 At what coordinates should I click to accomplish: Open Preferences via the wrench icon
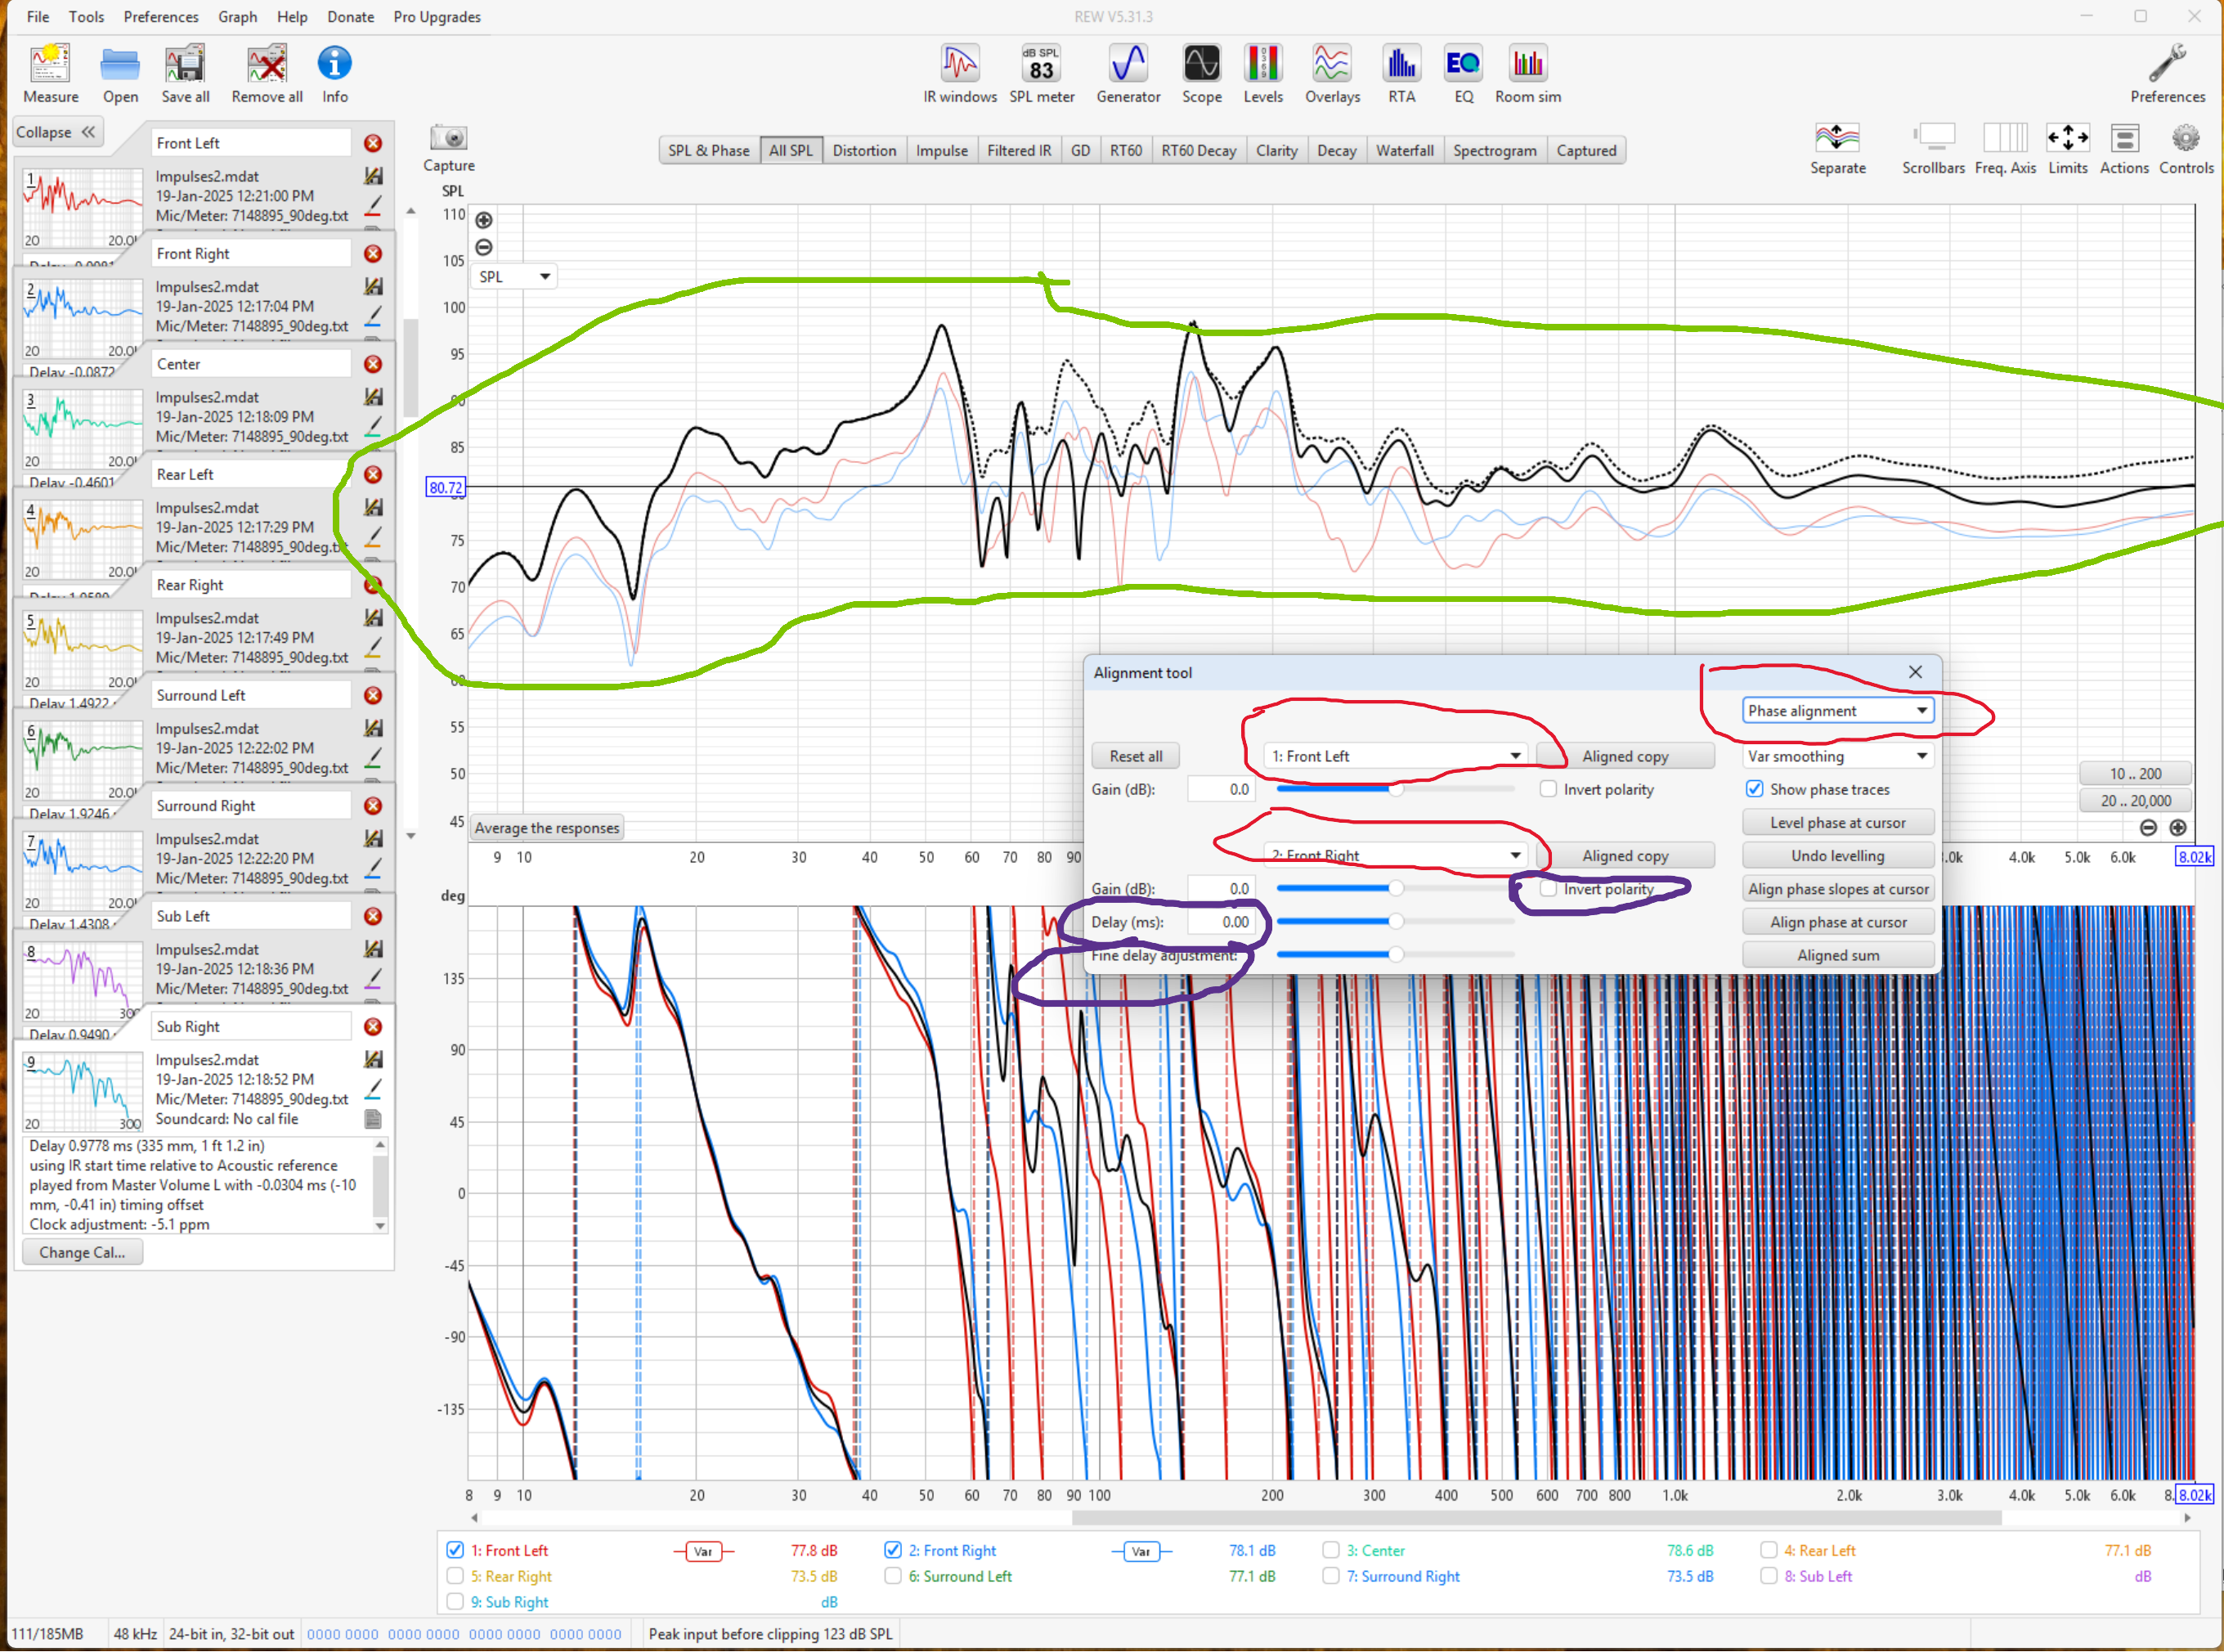2167,73
